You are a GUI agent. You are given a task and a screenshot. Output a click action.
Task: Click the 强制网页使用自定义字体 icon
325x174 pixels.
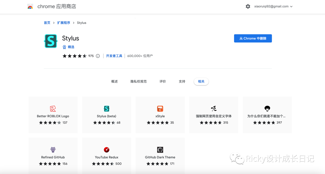tap(214, 109)
